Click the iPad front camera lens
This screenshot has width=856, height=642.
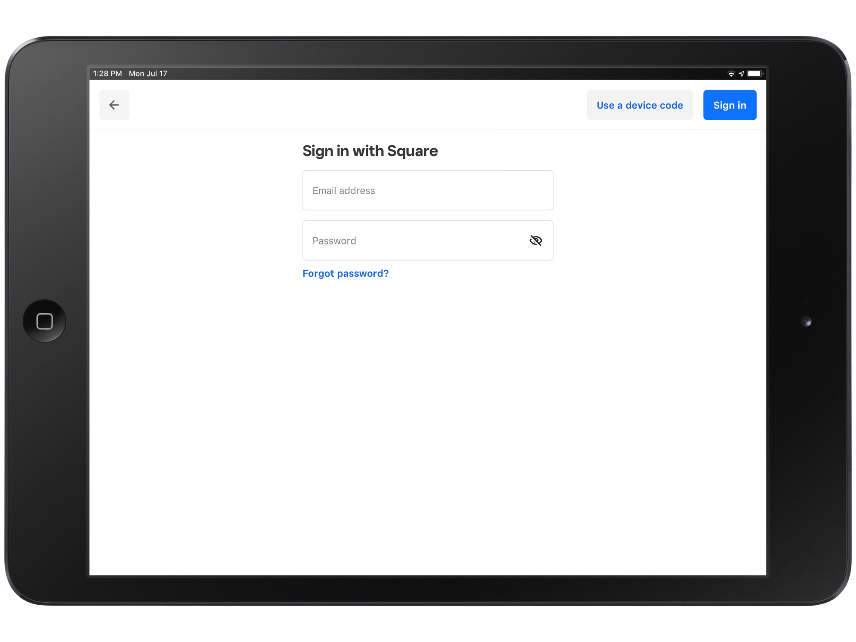(x=806, y=321)
